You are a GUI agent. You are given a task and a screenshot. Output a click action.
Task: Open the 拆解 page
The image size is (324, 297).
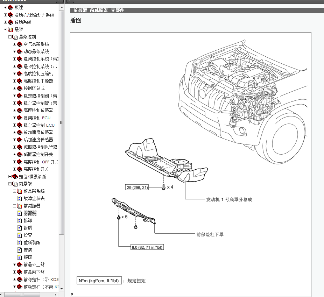coord(28,228)
